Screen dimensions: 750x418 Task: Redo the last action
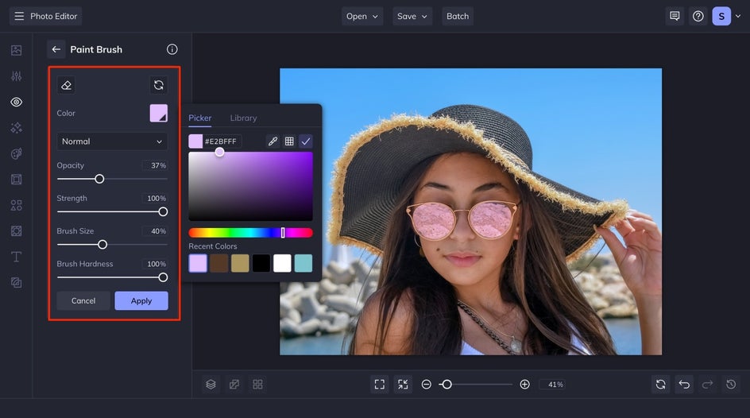[707, 385]
